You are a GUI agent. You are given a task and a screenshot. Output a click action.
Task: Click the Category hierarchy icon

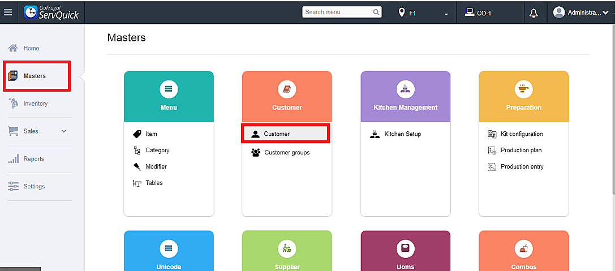(137, 150)
